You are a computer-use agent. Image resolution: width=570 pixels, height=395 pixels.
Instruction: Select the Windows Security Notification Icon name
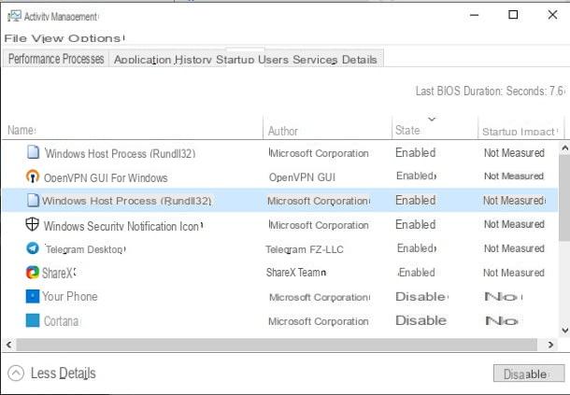pyautogui.click(x=122, y=226)
